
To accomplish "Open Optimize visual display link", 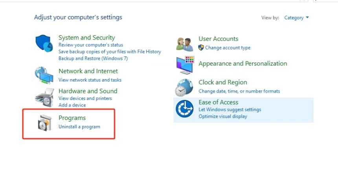I will point(222,116).
